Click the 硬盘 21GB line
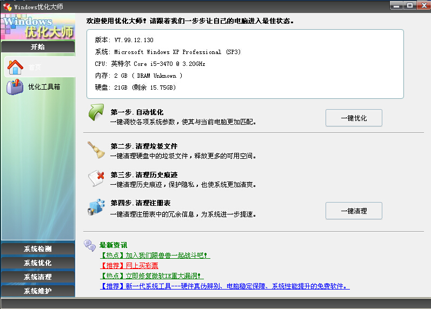Screen dimensions: 431x309 tap(135, 88)
